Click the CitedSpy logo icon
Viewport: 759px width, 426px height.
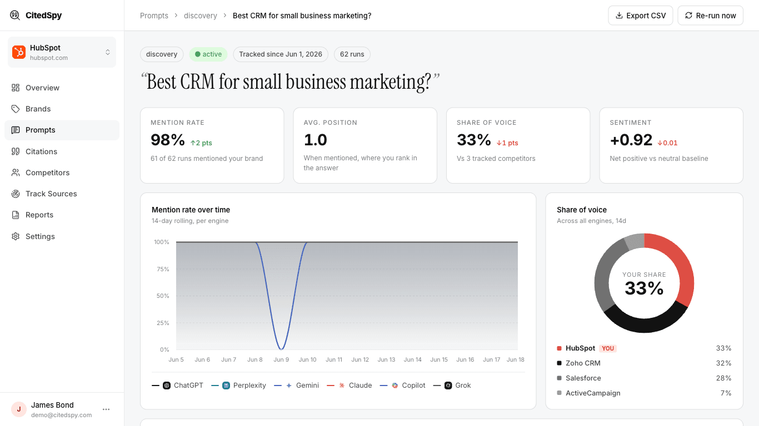(x=16, y=15)
